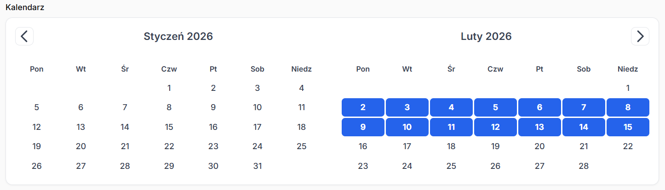Pick January 15 in Styczeń calendar
Screen dimensions: 665x190
169,127
